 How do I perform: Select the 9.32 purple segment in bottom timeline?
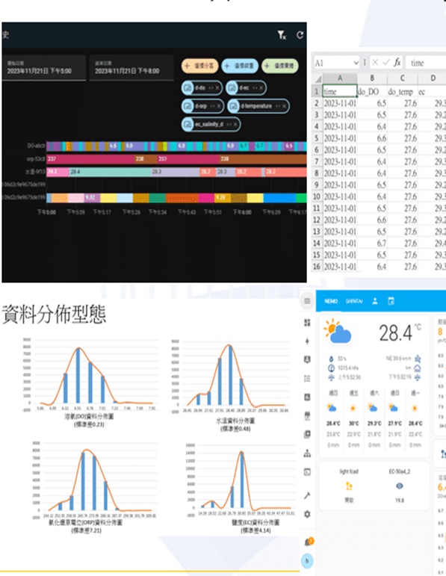[x=92, y=198]
